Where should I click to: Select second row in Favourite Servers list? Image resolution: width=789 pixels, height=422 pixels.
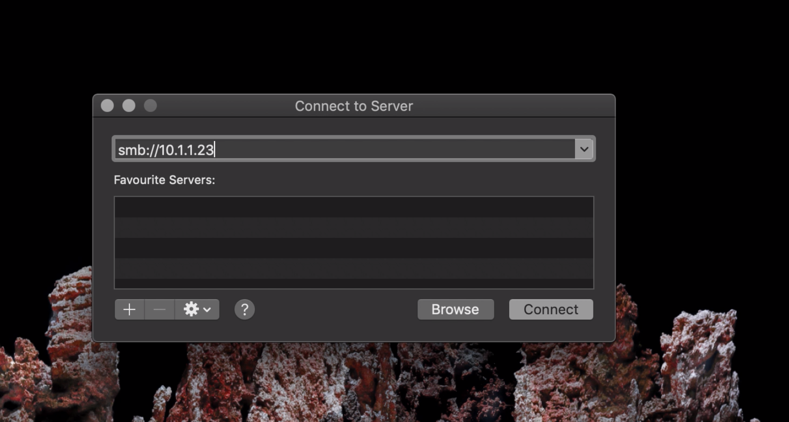tap(354, 227)
